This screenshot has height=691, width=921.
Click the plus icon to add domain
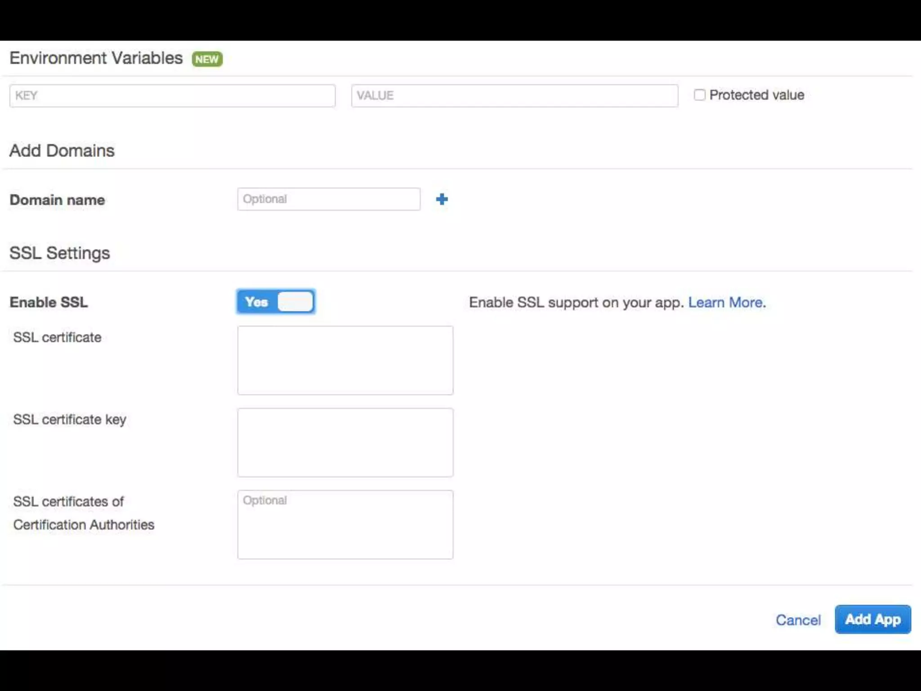pyautogui.click(x=442, y=199)
